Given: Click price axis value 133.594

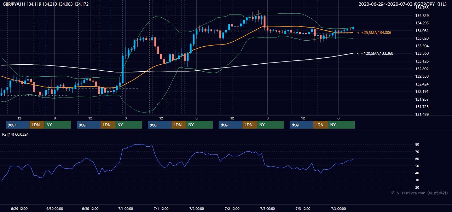Looking at the screenshot, I should 422,46.
